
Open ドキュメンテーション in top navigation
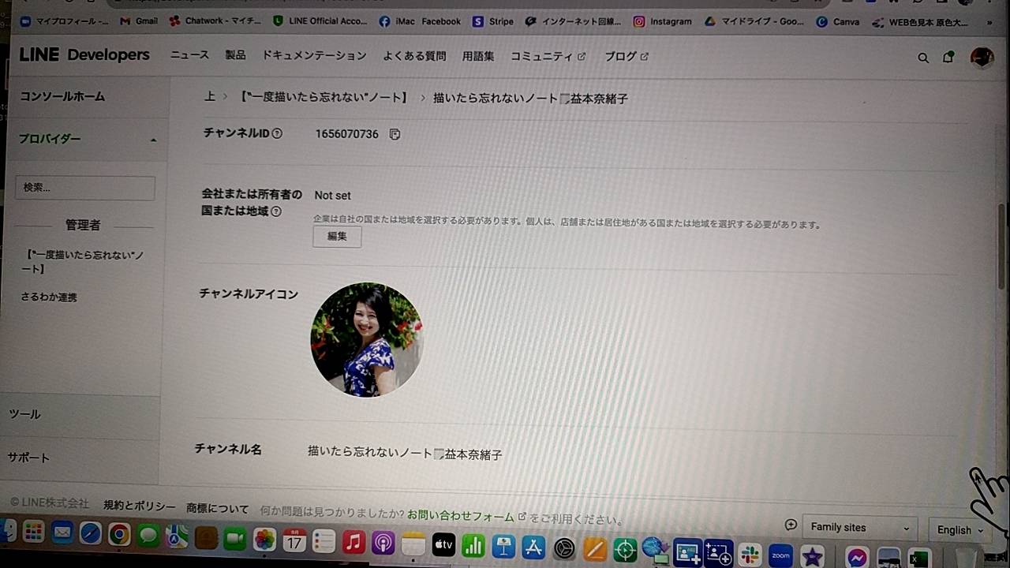click(x=314, y=56)
